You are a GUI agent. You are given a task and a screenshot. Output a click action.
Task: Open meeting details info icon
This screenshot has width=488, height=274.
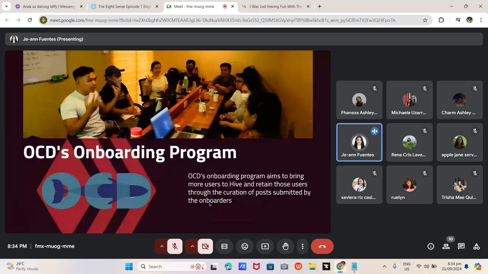tap(431, 246)
